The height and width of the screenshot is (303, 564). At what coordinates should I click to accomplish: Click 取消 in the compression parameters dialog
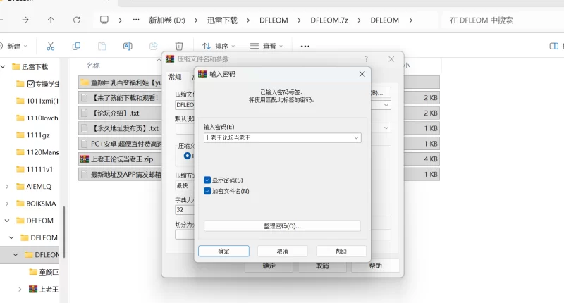click(x=322, y=266)
